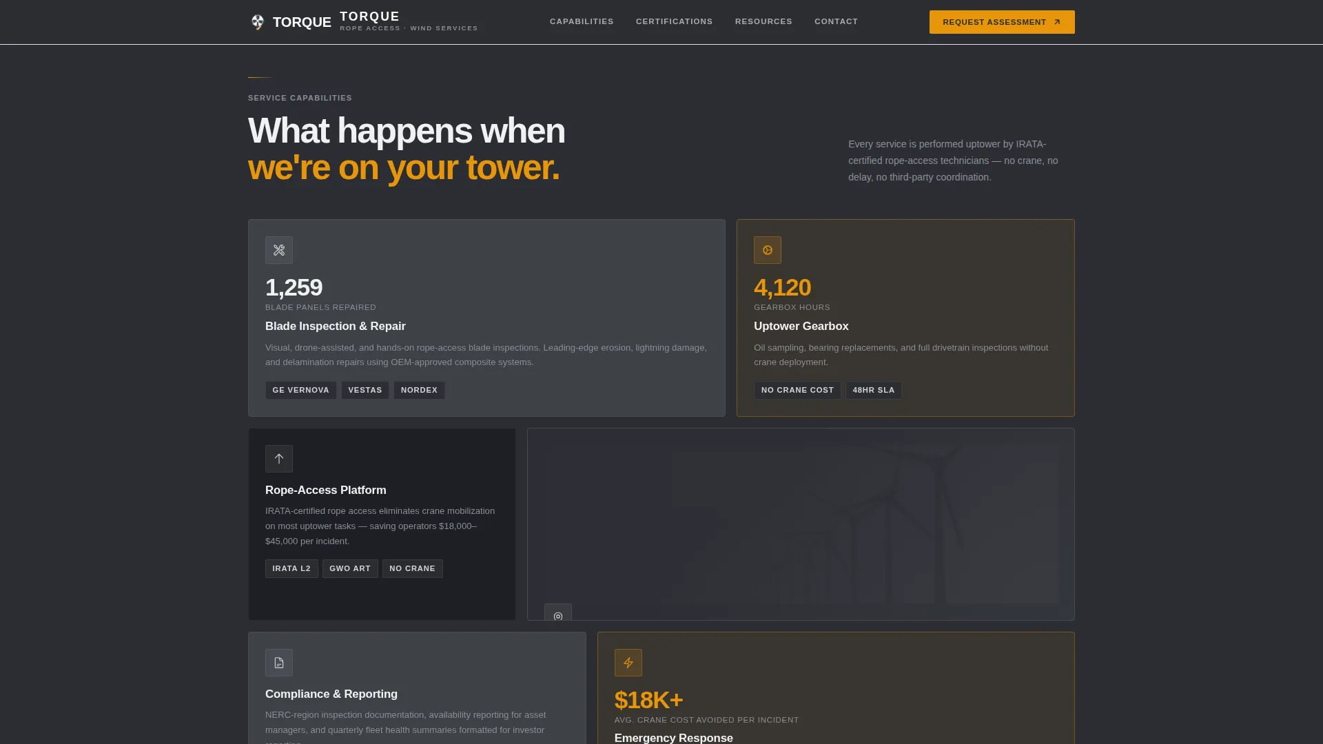Click the 4,120 gearbox hours statistic

click(x=782, y=287)
